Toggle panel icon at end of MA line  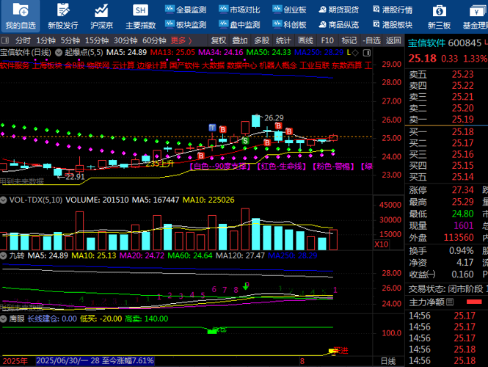(367, 53)
